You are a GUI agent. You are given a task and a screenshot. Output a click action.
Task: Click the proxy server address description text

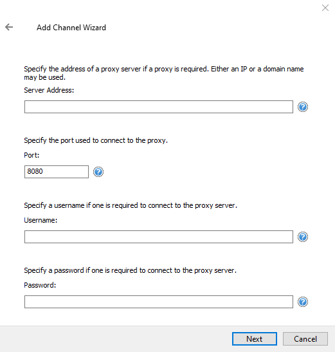(x=164, y=73)
